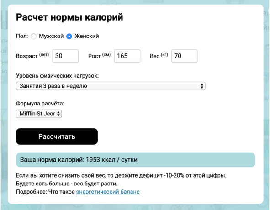270x210 pixels.
Task: Click the Возраст (лет) label
Action: (x=32, y=56)
